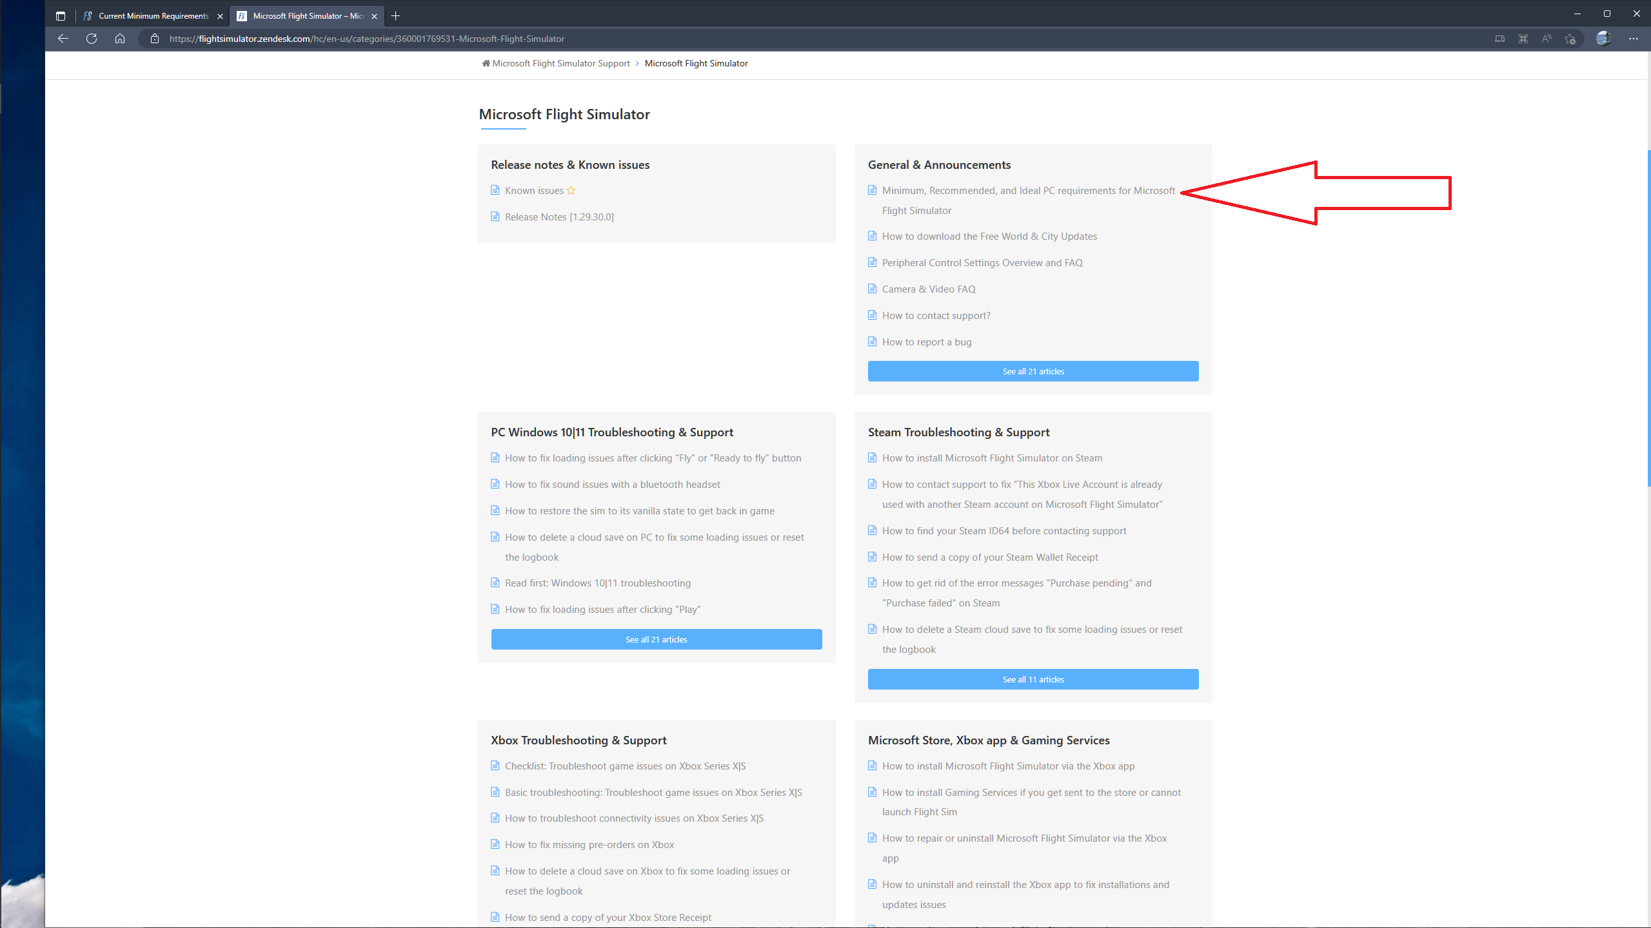
Task: Open Settings and more ellipsis menu
Action: click(1633, 39)
